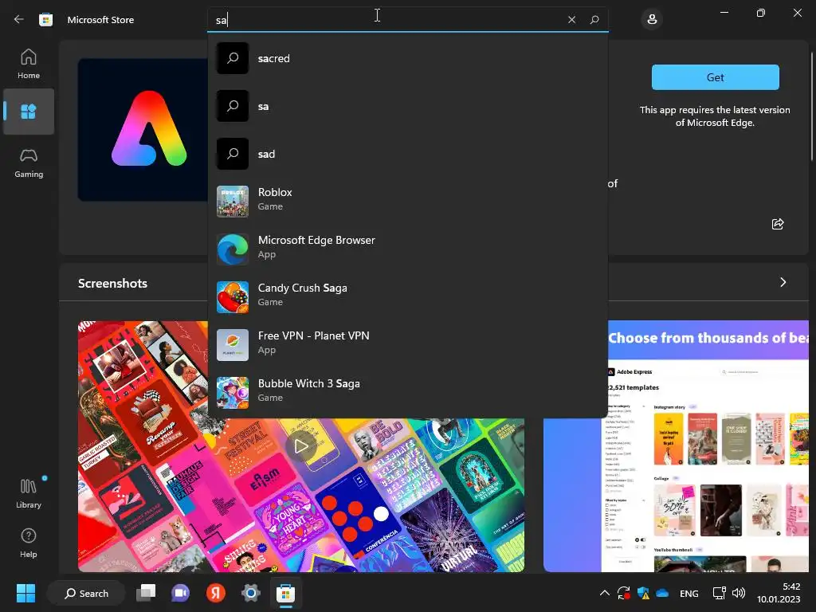Choose Free VPN - Planet VPN icon
Viewport: 816px width, 612px height.
coord(233,345)
